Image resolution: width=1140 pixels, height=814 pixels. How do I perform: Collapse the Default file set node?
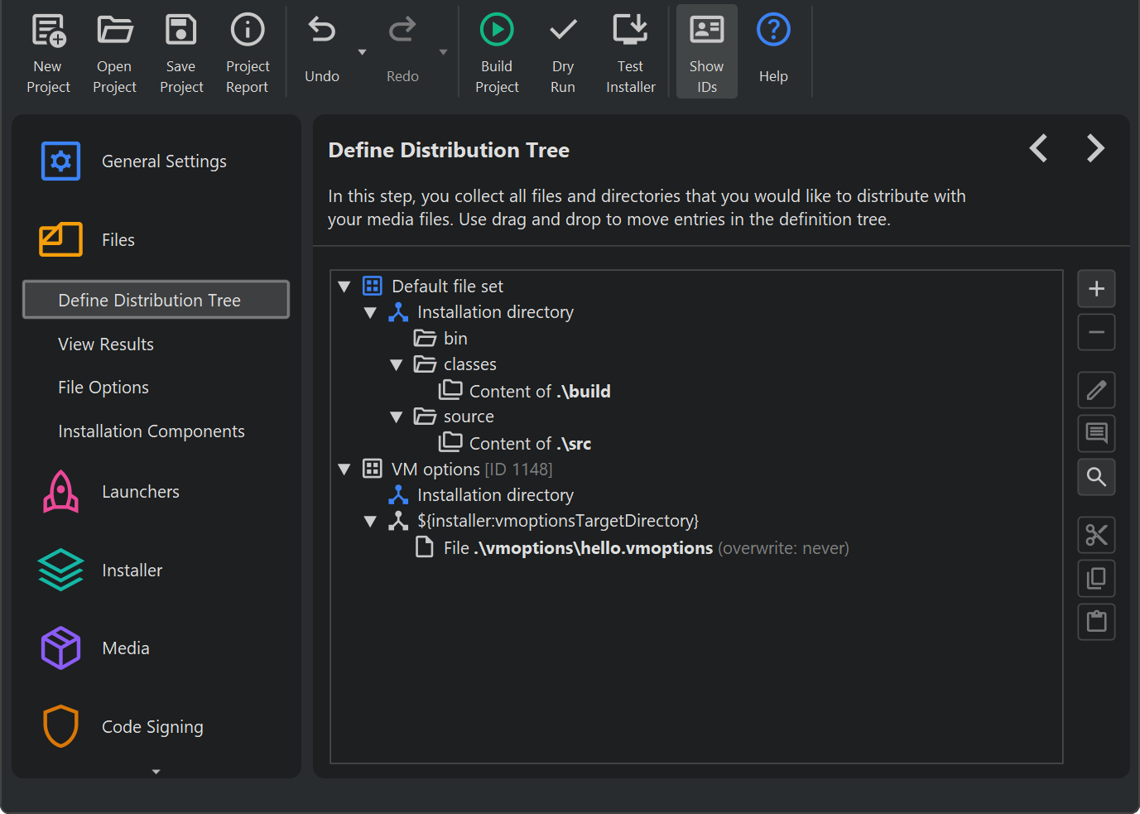344,287
